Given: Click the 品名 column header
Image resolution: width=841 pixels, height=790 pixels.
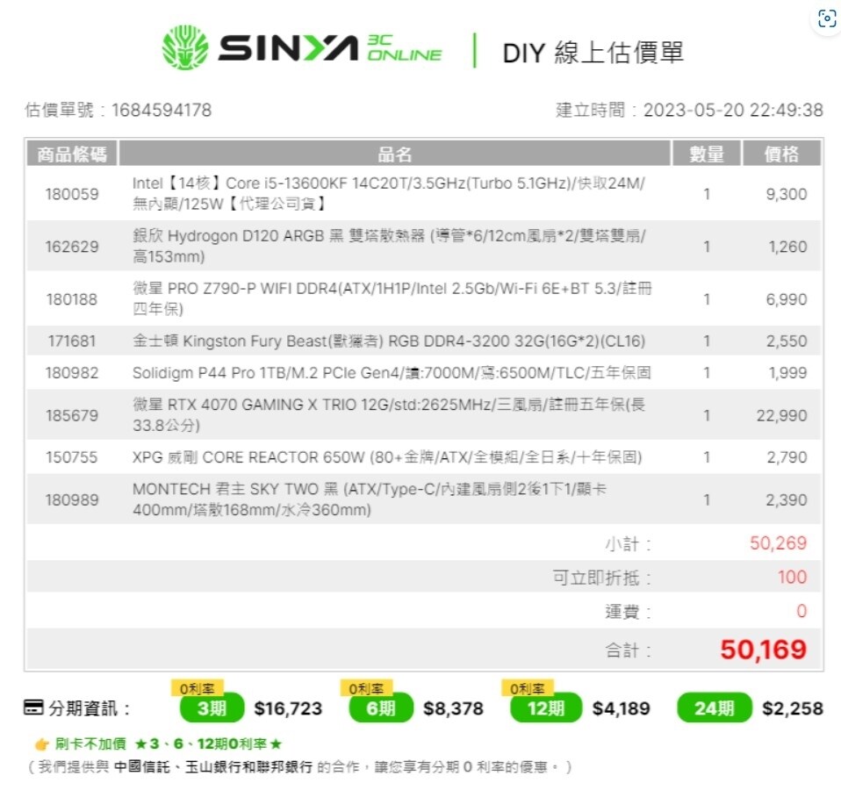Looking at the screenshot, I should (395, 154).
